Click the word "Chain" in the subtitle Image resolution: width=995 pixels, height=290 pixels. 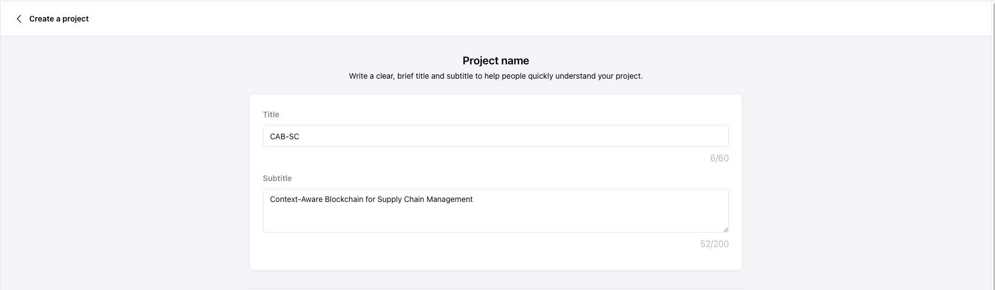[x=414, y=199]
